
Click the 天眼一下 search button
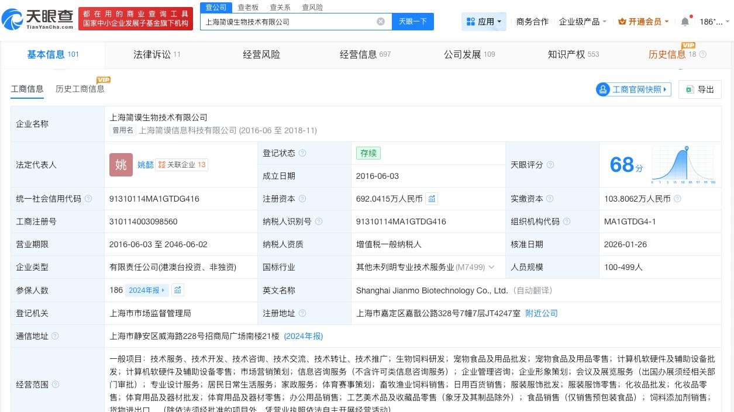pos(413,21)
